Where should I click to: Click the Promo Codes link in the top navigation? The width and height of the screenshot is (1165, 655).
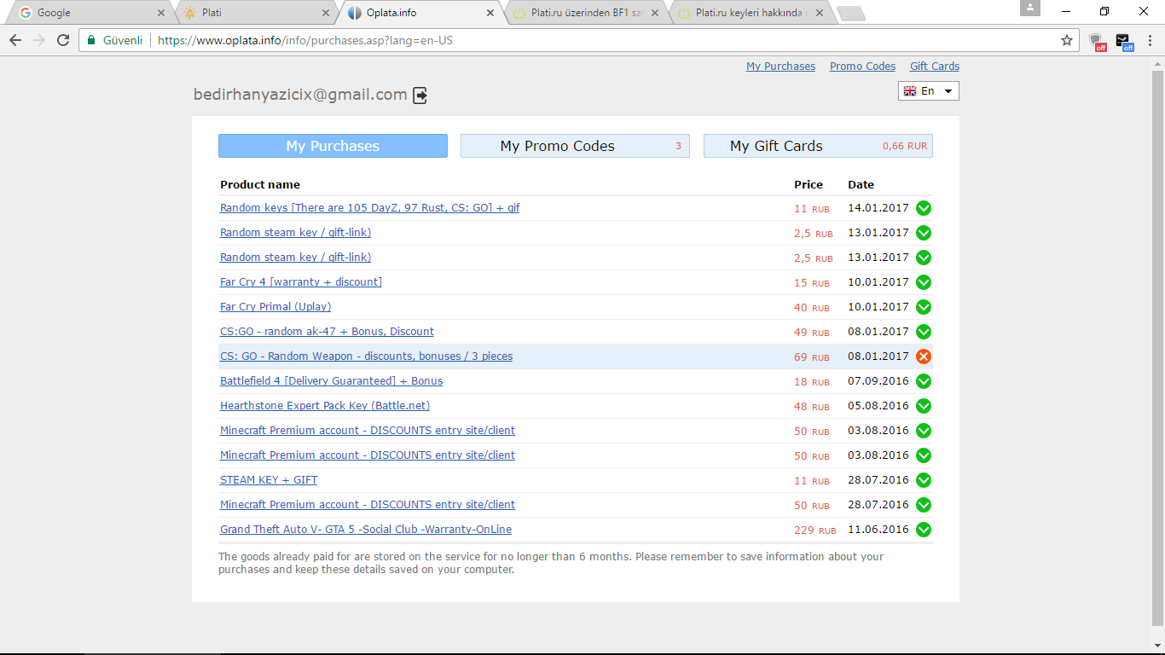(862, 67)
